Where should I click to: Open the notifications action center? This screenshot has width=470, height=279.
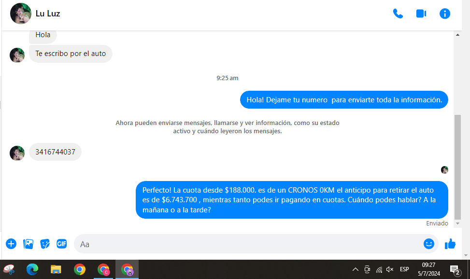coord(456,270)
